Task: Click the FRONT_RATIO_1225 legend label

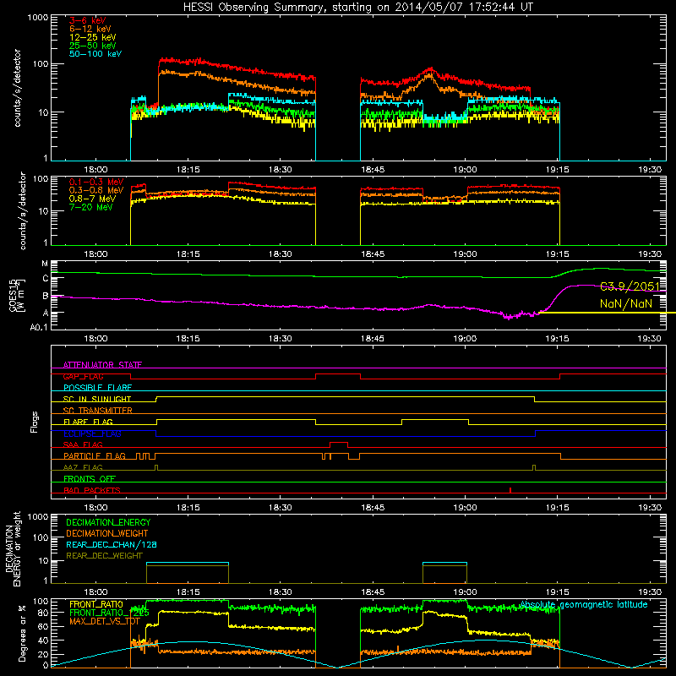Action: (x=109, y=613)
